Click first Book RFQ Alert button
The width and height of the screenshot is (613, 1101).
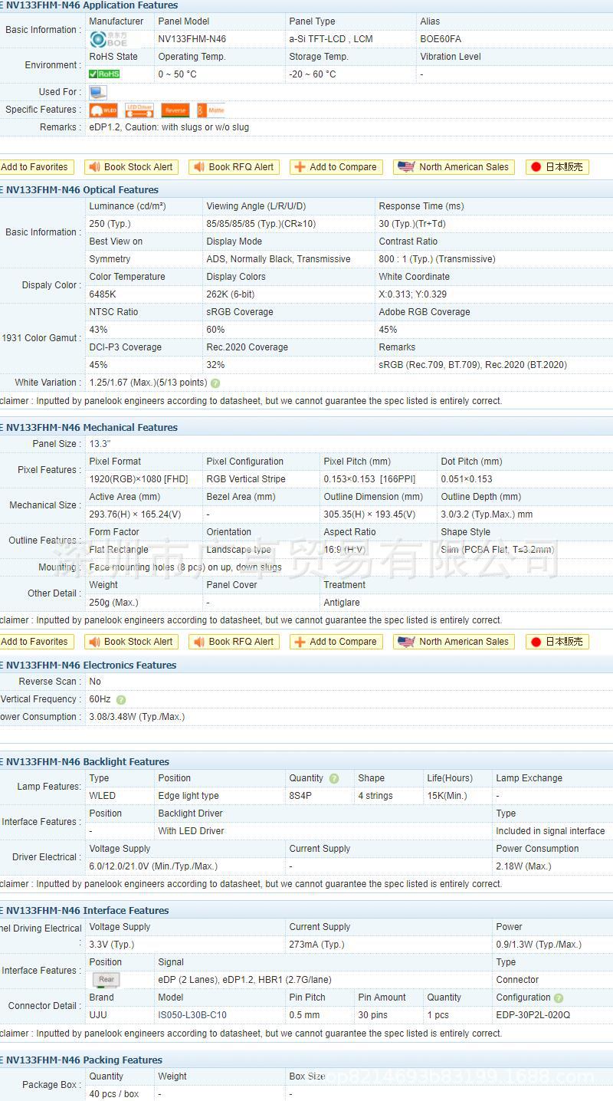pos(234,167)
